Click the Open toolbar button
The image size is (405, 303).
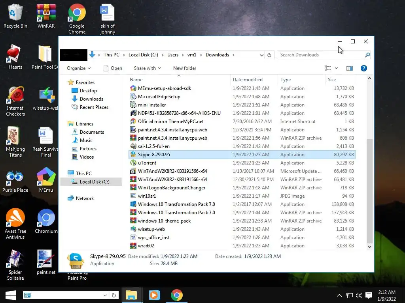click(113, 68)
